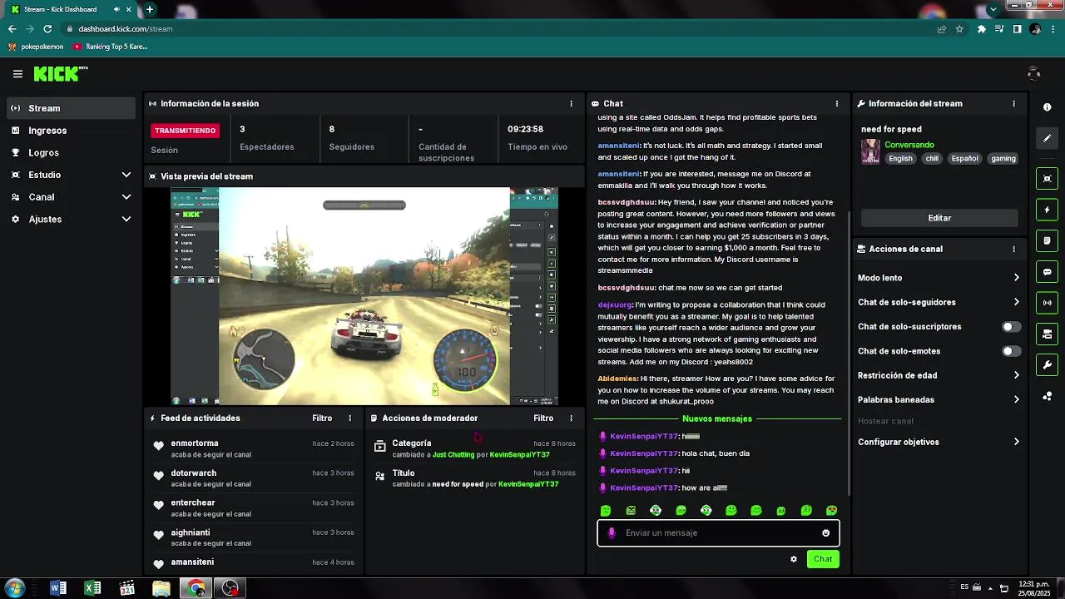Open Palabras baneadas settings arrow

tap(1016, 399)
